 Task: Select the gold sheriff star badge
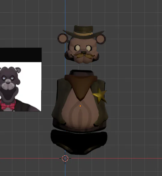pyautogui.click(x=99, y=96)
